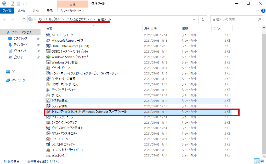The height and width of the screenshot is (164, 266).
Task: Open the Customize Quick Access Toolbar dropdown
Action: 23,4
